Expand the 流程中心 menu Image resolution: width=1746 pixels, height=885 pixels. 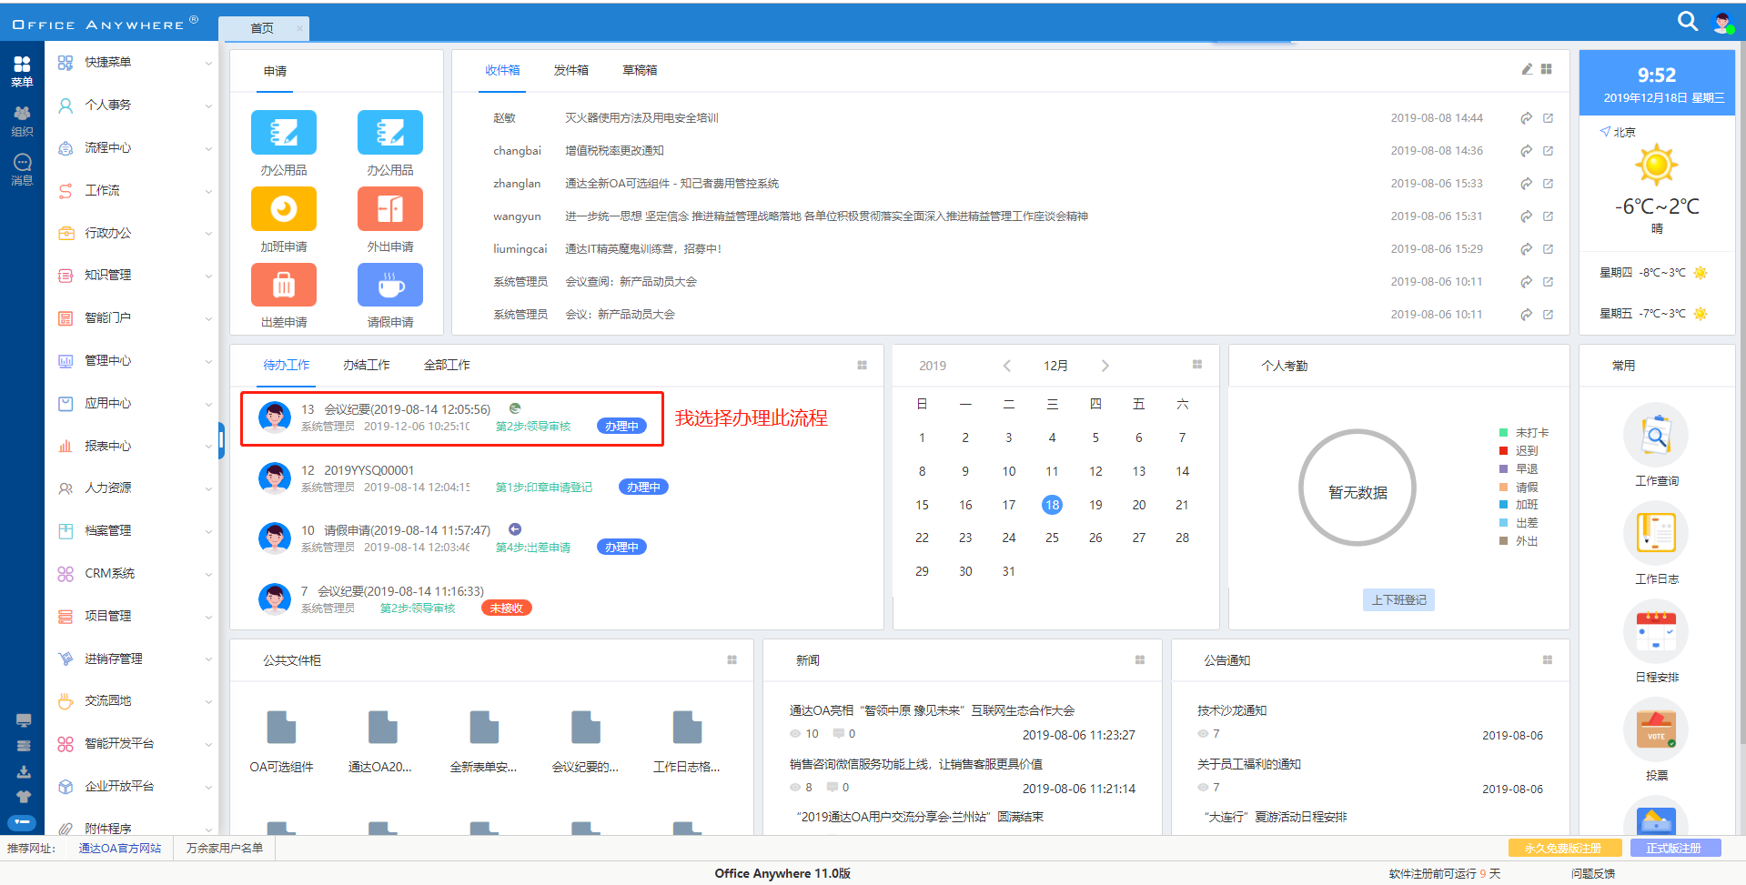coord(132,147)
